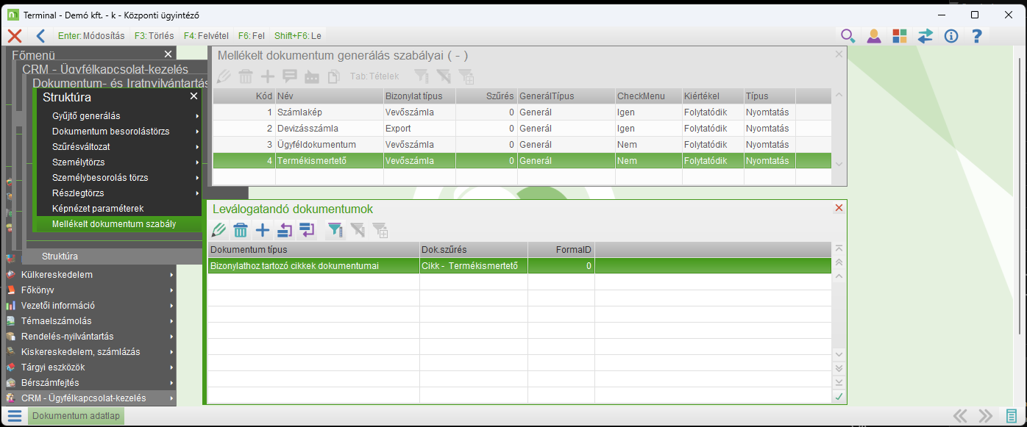This screenshot has height=427, width=1027.
Task: Go back with the blue arrow icon
Action: point(40,35)
